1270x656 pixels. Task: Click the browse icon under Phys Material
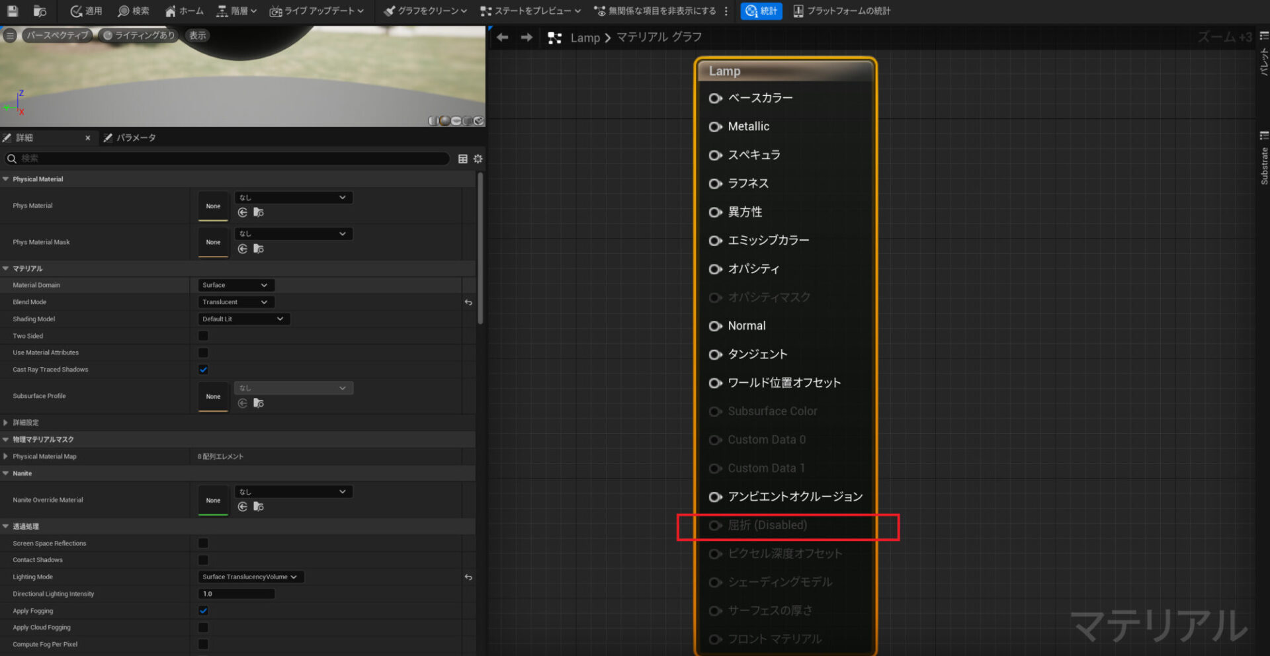(259, 212)
